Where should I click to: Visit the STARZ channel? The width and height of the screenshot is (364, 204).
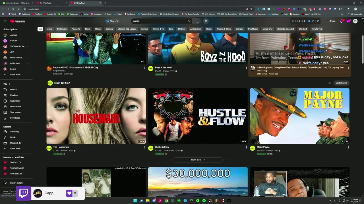[341, 83]
